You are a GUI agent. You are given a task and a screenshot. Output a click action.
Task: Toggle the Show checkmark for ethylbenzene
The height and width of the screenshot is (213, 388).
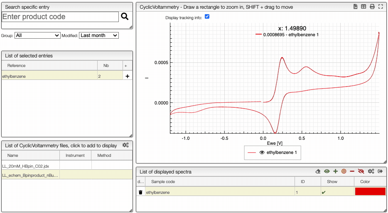click(x=324, y=192)
